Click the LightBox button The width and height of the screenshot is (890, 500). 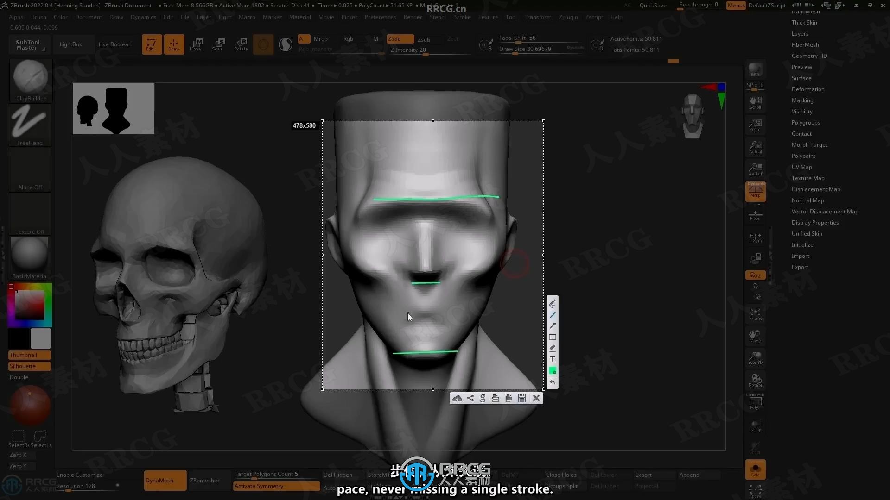point(70,44)
